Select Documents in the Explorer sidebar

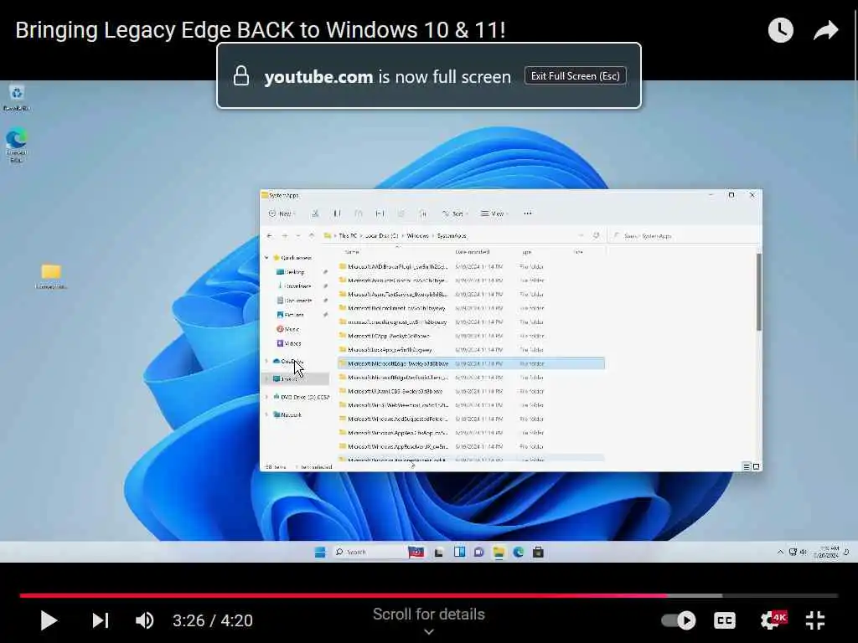(x=297, y=301)
